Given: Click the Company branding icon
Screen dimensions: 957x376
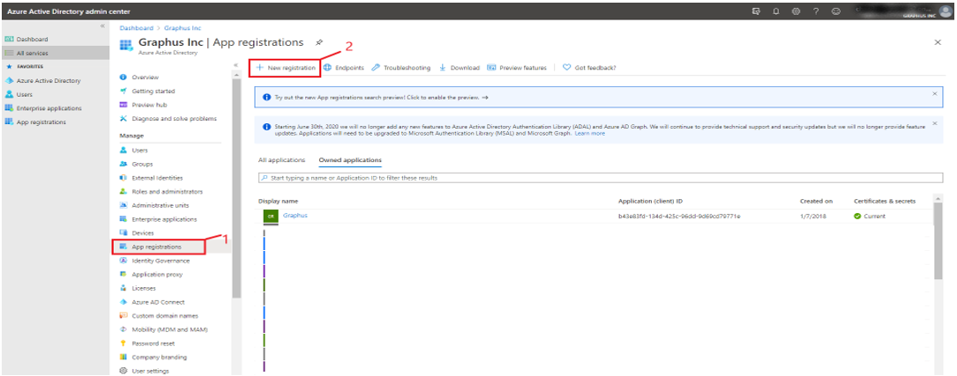Looking at the screenshot, I should point(123,358).
